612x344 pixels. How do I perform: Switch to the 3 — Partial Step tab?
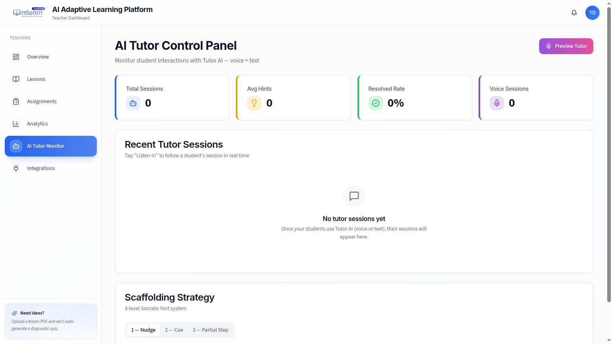point(210,330)
